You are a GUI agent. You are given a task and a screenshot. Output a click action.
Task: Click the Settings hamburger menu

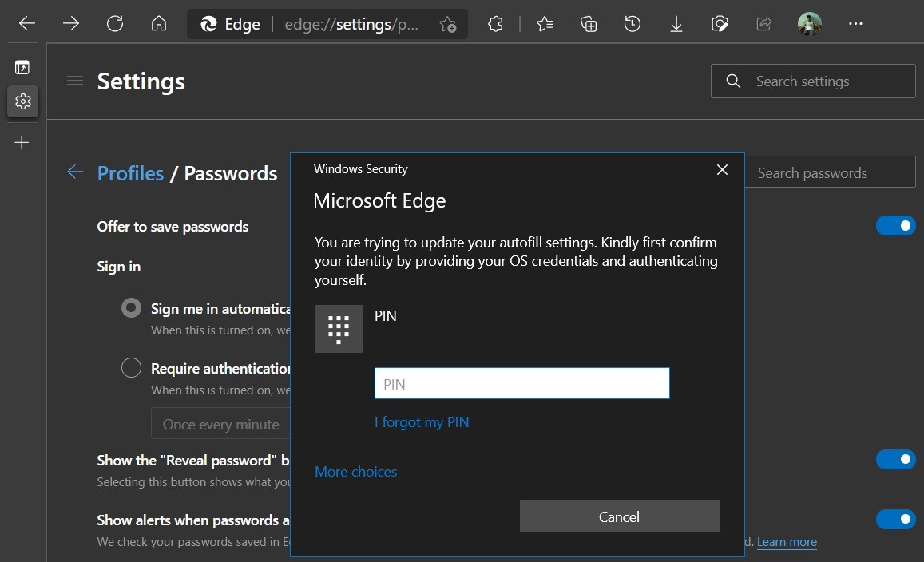pyautogui.click(x=74, y=81)
